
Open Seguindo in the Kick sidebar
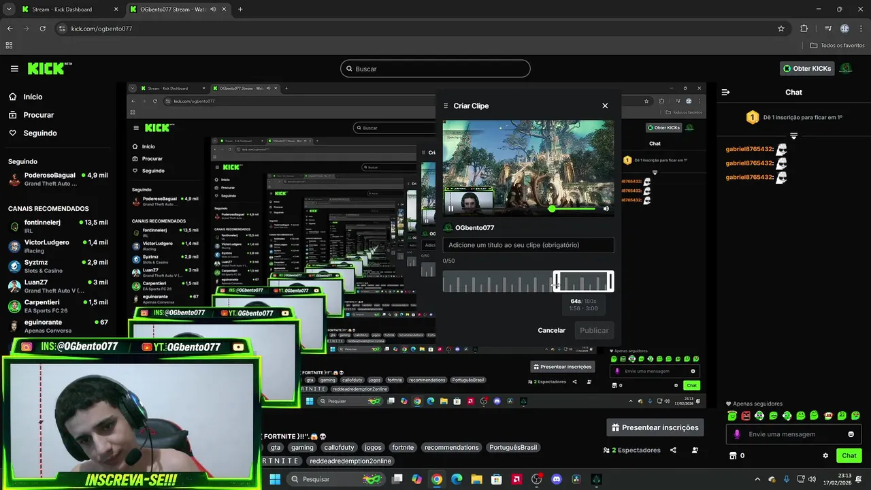pos(33,133)
